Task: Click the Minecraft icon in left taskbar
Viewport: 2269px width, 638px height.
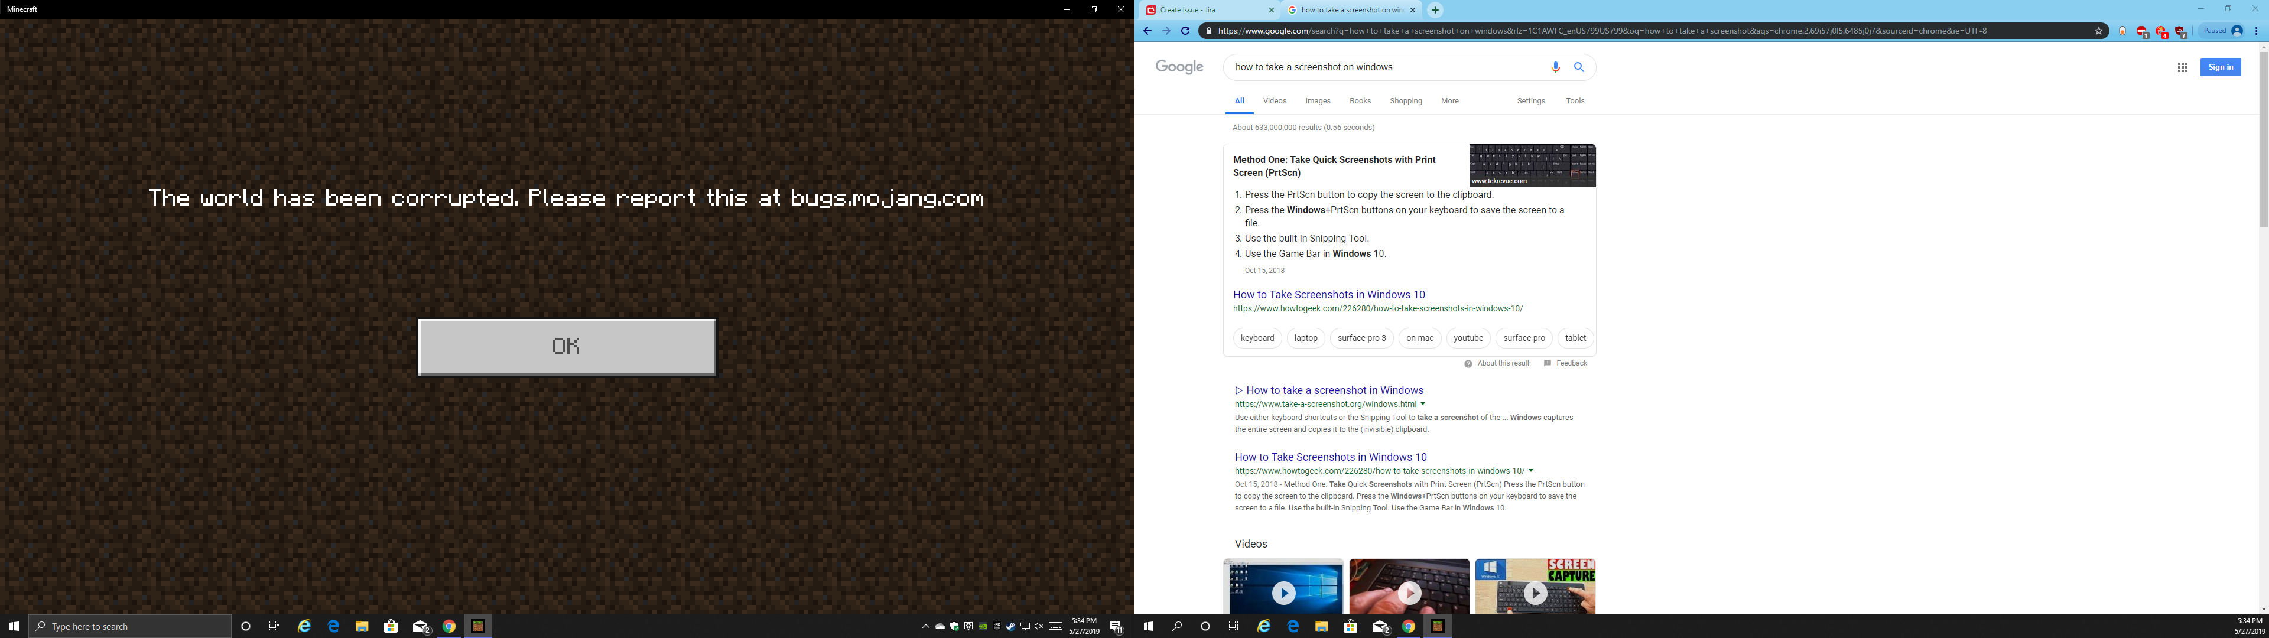Action: tap(477, 627)
